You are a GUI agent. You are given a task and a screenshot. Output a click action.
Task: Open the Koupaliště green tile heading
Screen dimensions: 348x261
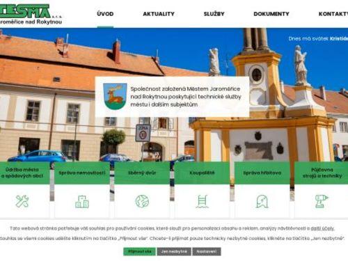click(x=202, y=173)
